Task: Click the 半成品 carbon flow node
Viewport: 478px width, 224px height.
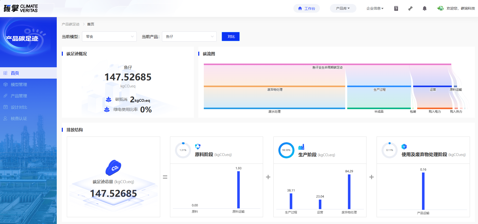Action: pyautogui.click(x=379, y=108)
